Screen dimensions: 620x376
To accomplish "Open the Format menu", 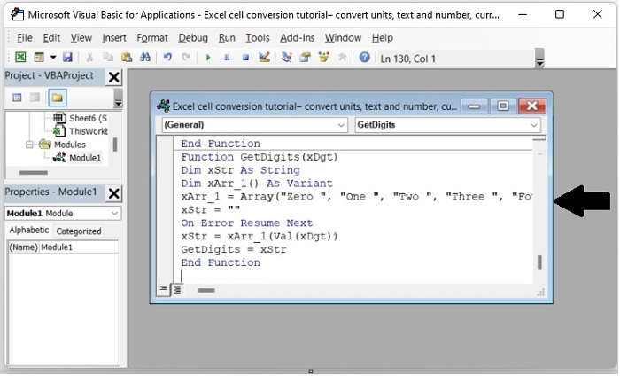I will click(x=152, y=38).
